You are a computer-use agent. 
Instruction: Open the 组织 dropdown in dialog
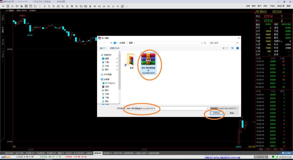(103, 48)
